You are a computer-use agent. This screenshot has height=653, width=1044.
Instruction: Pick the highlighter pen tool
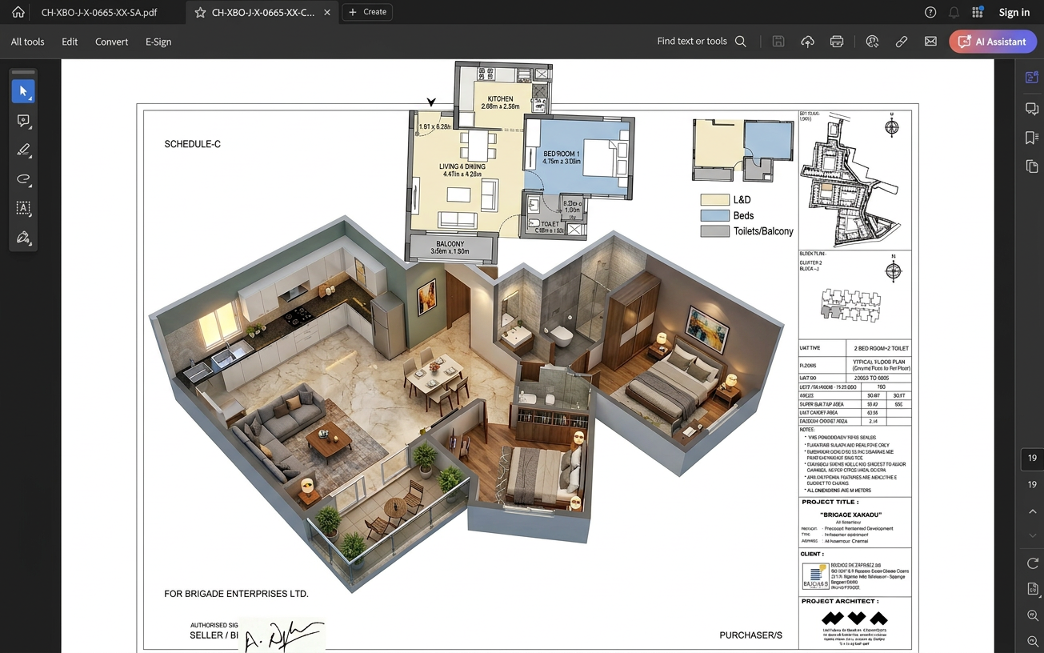tap(23, 150)
